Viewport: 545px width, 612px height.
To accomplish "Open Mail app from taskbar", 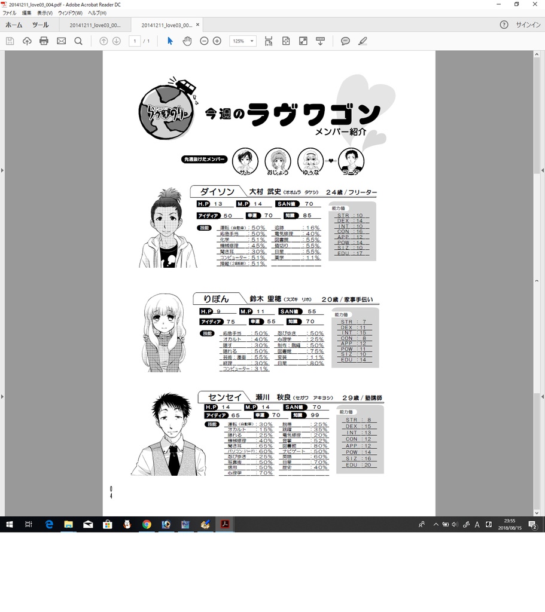I will [x=88, y=525].
